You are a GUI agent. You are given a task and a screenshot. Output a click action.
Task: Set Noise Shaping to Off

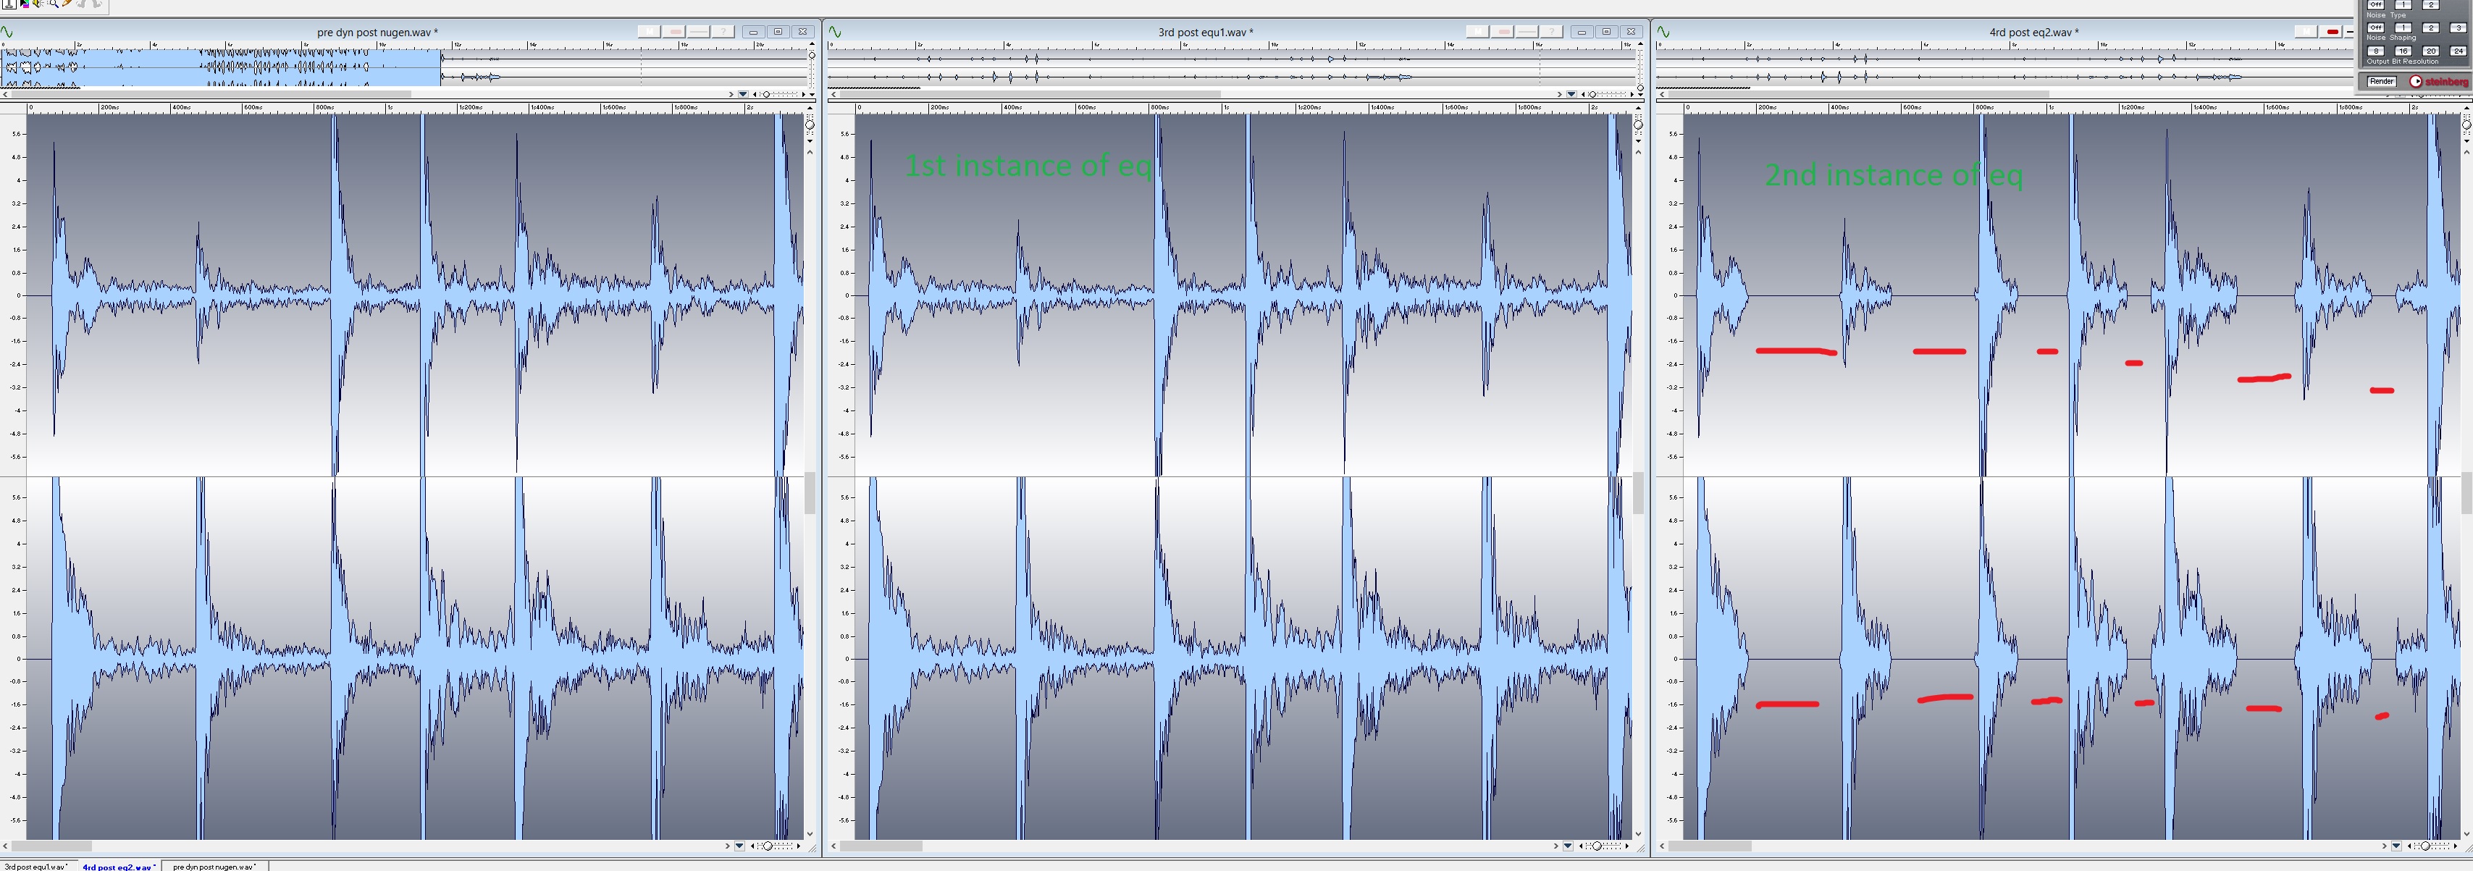(x=2376, y=28)
